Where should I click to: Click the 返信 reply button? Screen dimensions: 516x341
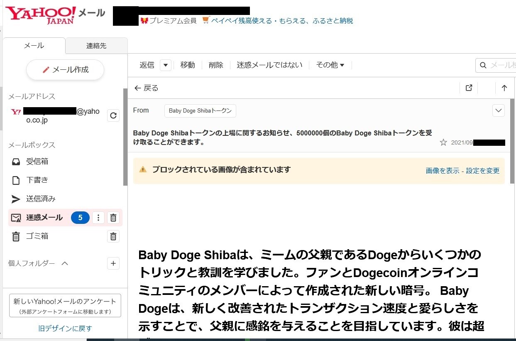(x=147, y=65)
